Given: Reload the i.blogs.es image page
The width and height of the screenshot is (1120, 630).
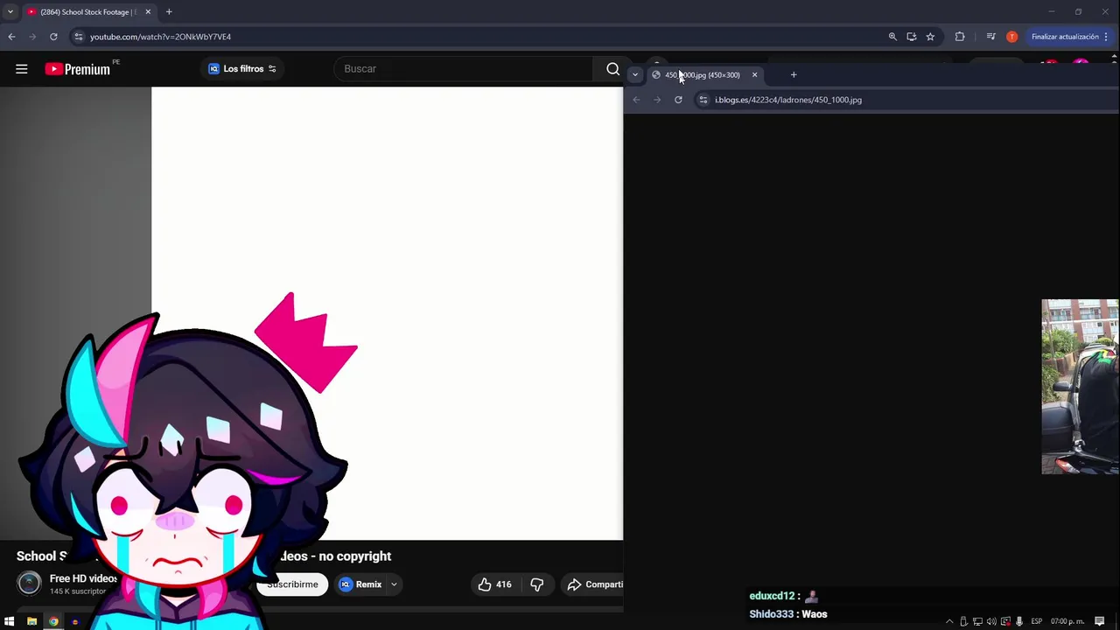Looking at the screenshot, I should [678, 100].
